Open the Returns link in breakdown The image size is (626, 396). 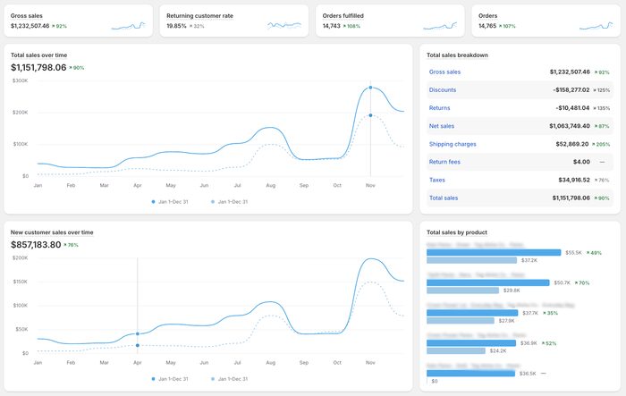click(x=439, y=108)
